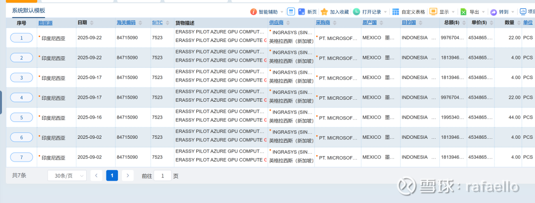
Task: Sort by 总额($) using its sort arrows
Action: (463, 23)
